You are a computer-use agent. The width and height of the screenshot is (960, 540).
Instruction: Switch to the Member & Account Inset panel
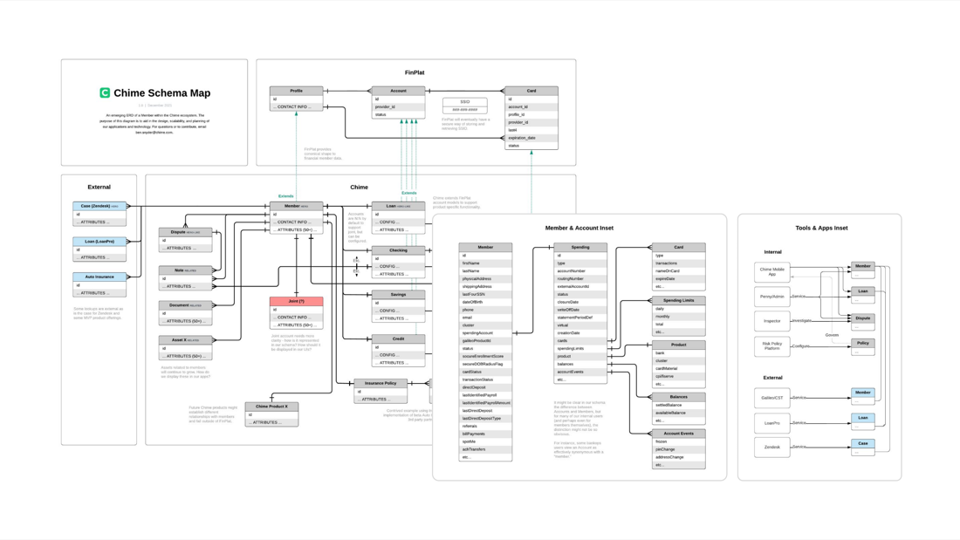(x=579, y=227)
